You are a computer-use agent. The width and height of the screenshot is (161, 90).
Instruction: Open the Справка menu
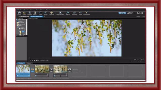click(x=50, y=10)
